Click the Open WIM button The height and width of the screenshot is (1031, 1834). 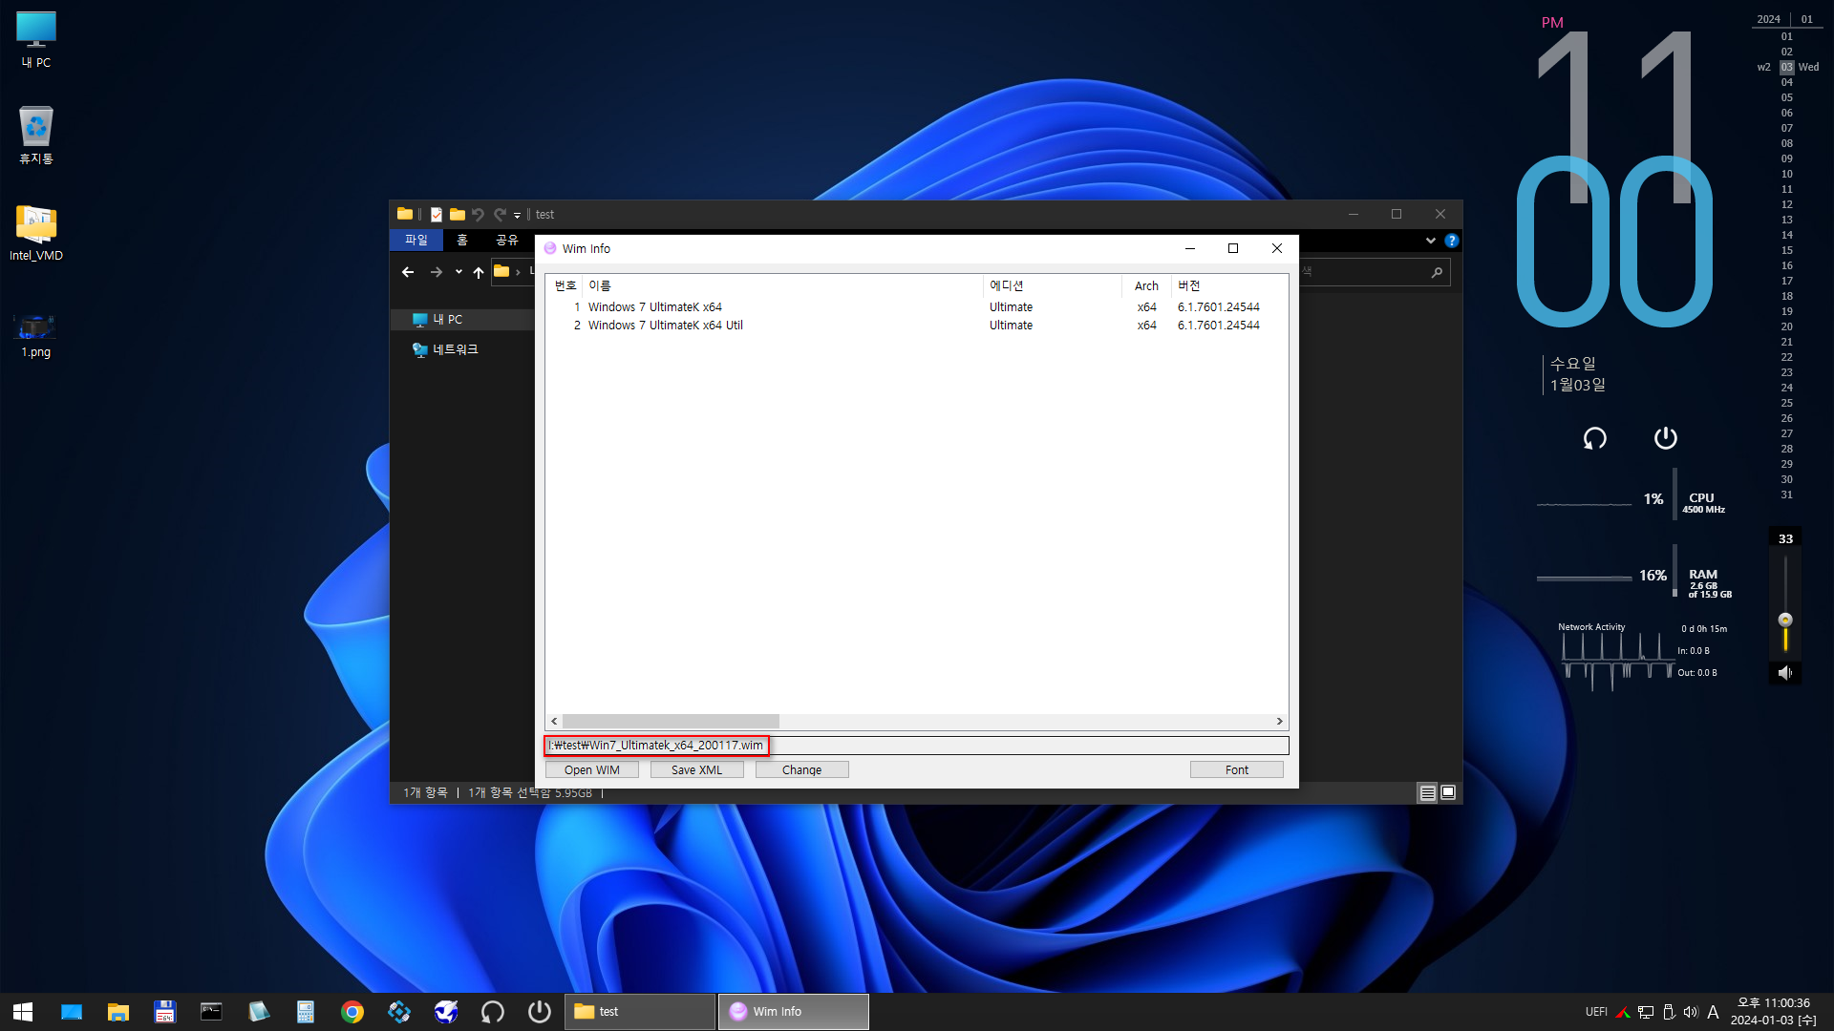592,769
